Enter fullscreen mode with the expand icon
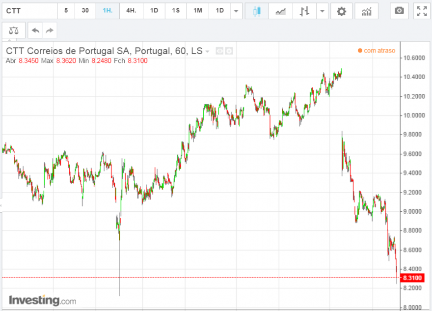Screen dimensions: 432x311 (422, 11)
